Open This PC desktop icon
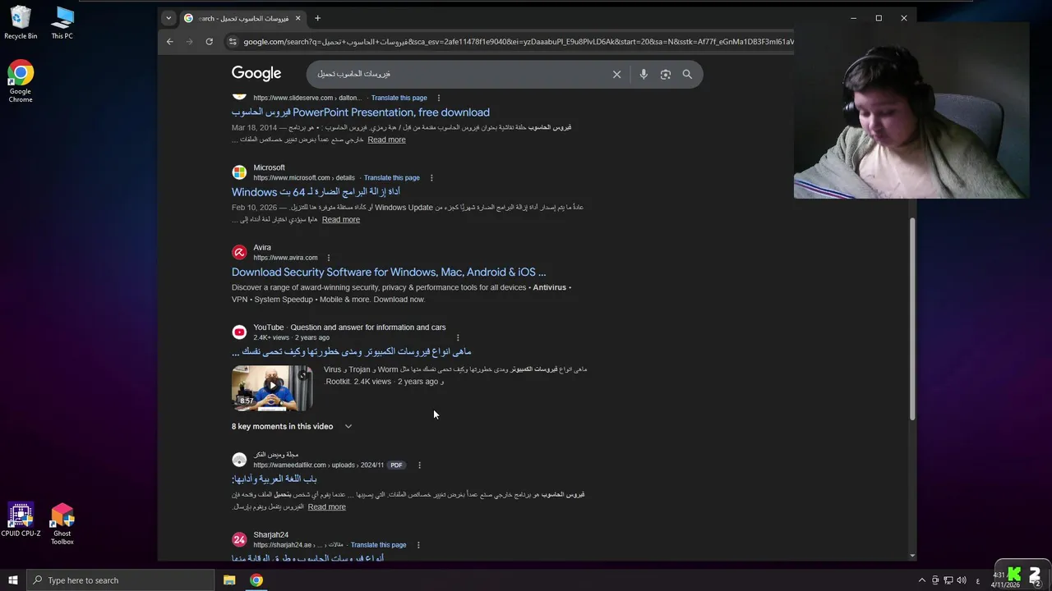Viewport: 1052px width, 591px height. [62, 23]
